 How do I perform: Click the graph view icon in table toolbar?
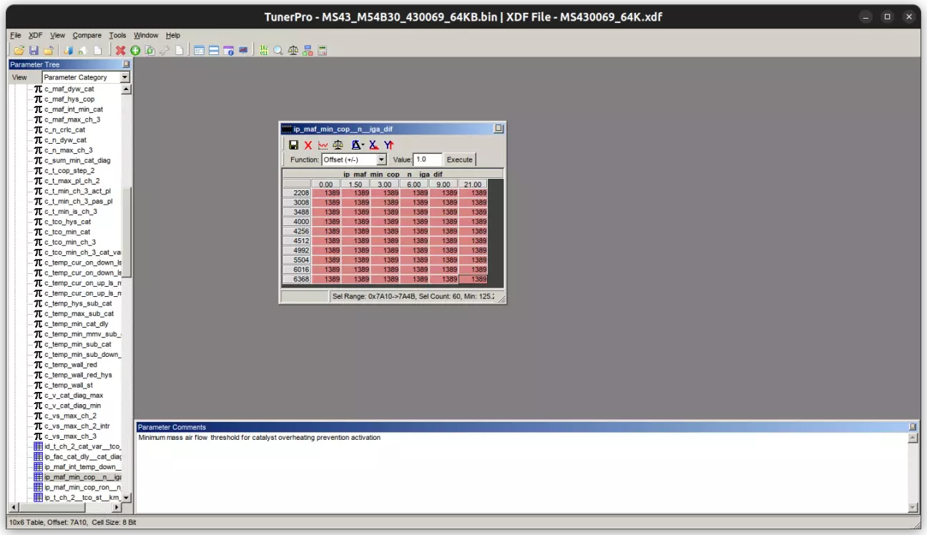click(x=323, y=145)
